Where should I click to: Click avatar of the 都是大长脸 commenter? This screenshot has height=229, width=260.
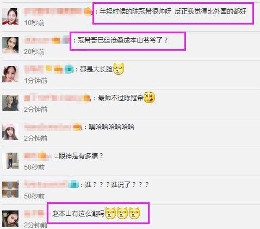point(10,74)
